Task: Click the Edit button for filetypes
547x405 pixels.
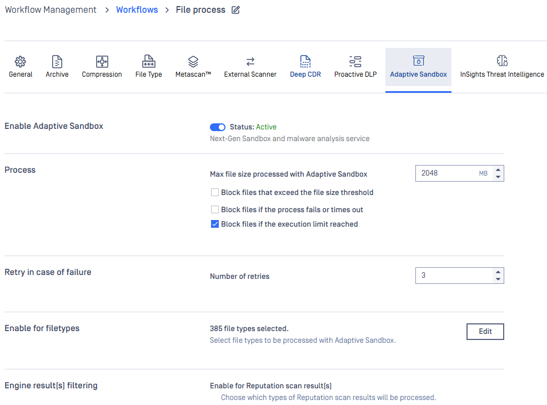Action: point(485,331)
